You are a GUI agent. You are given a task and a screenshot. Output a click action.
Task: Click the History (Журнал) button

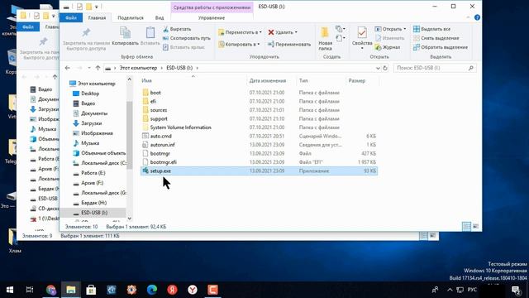[388, 47]
